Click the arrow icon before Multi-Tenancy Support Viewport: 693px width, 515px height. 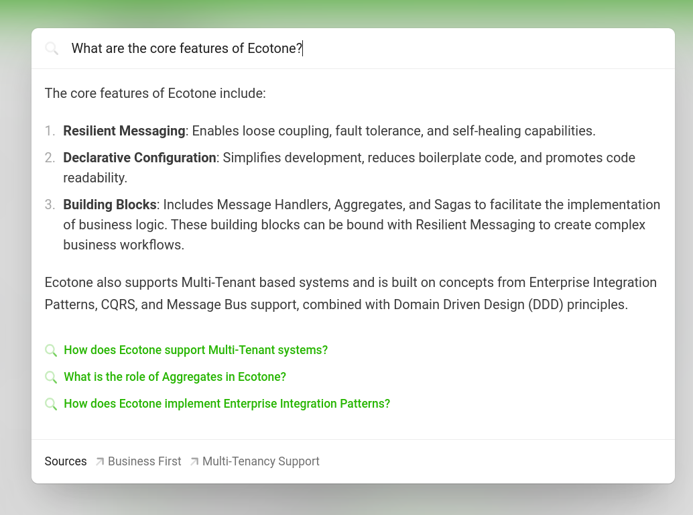click(194, 461)
